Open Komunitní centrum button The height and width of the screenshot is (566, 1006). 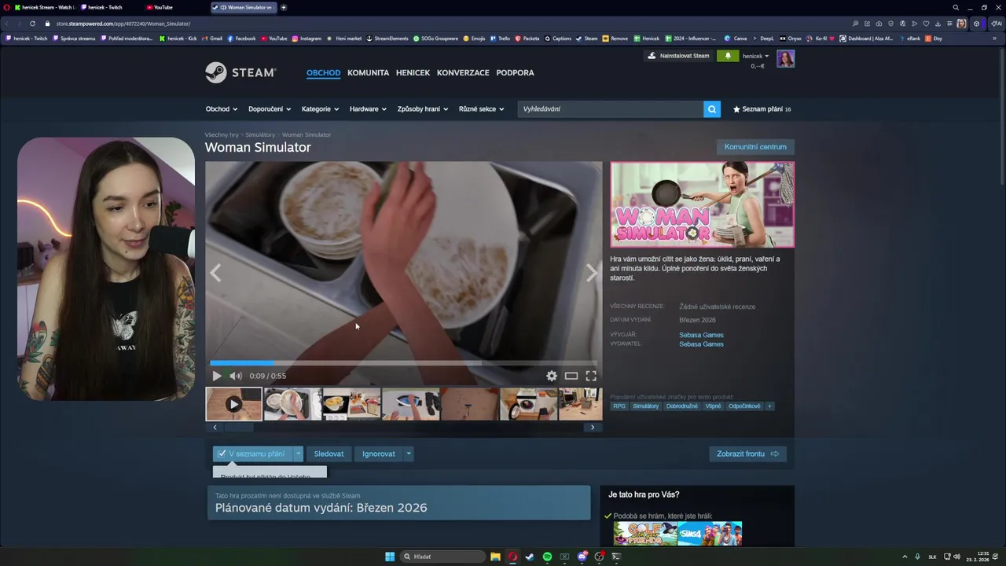pyautogui.click(x=755, y=147)
